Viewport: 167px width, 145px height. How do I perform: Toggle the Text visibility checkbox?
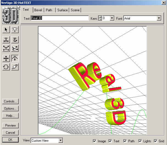click(110, 141)
